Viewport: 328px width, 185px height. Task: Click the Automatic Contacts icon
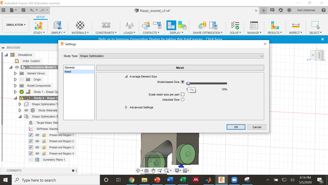tap(146, 25)
